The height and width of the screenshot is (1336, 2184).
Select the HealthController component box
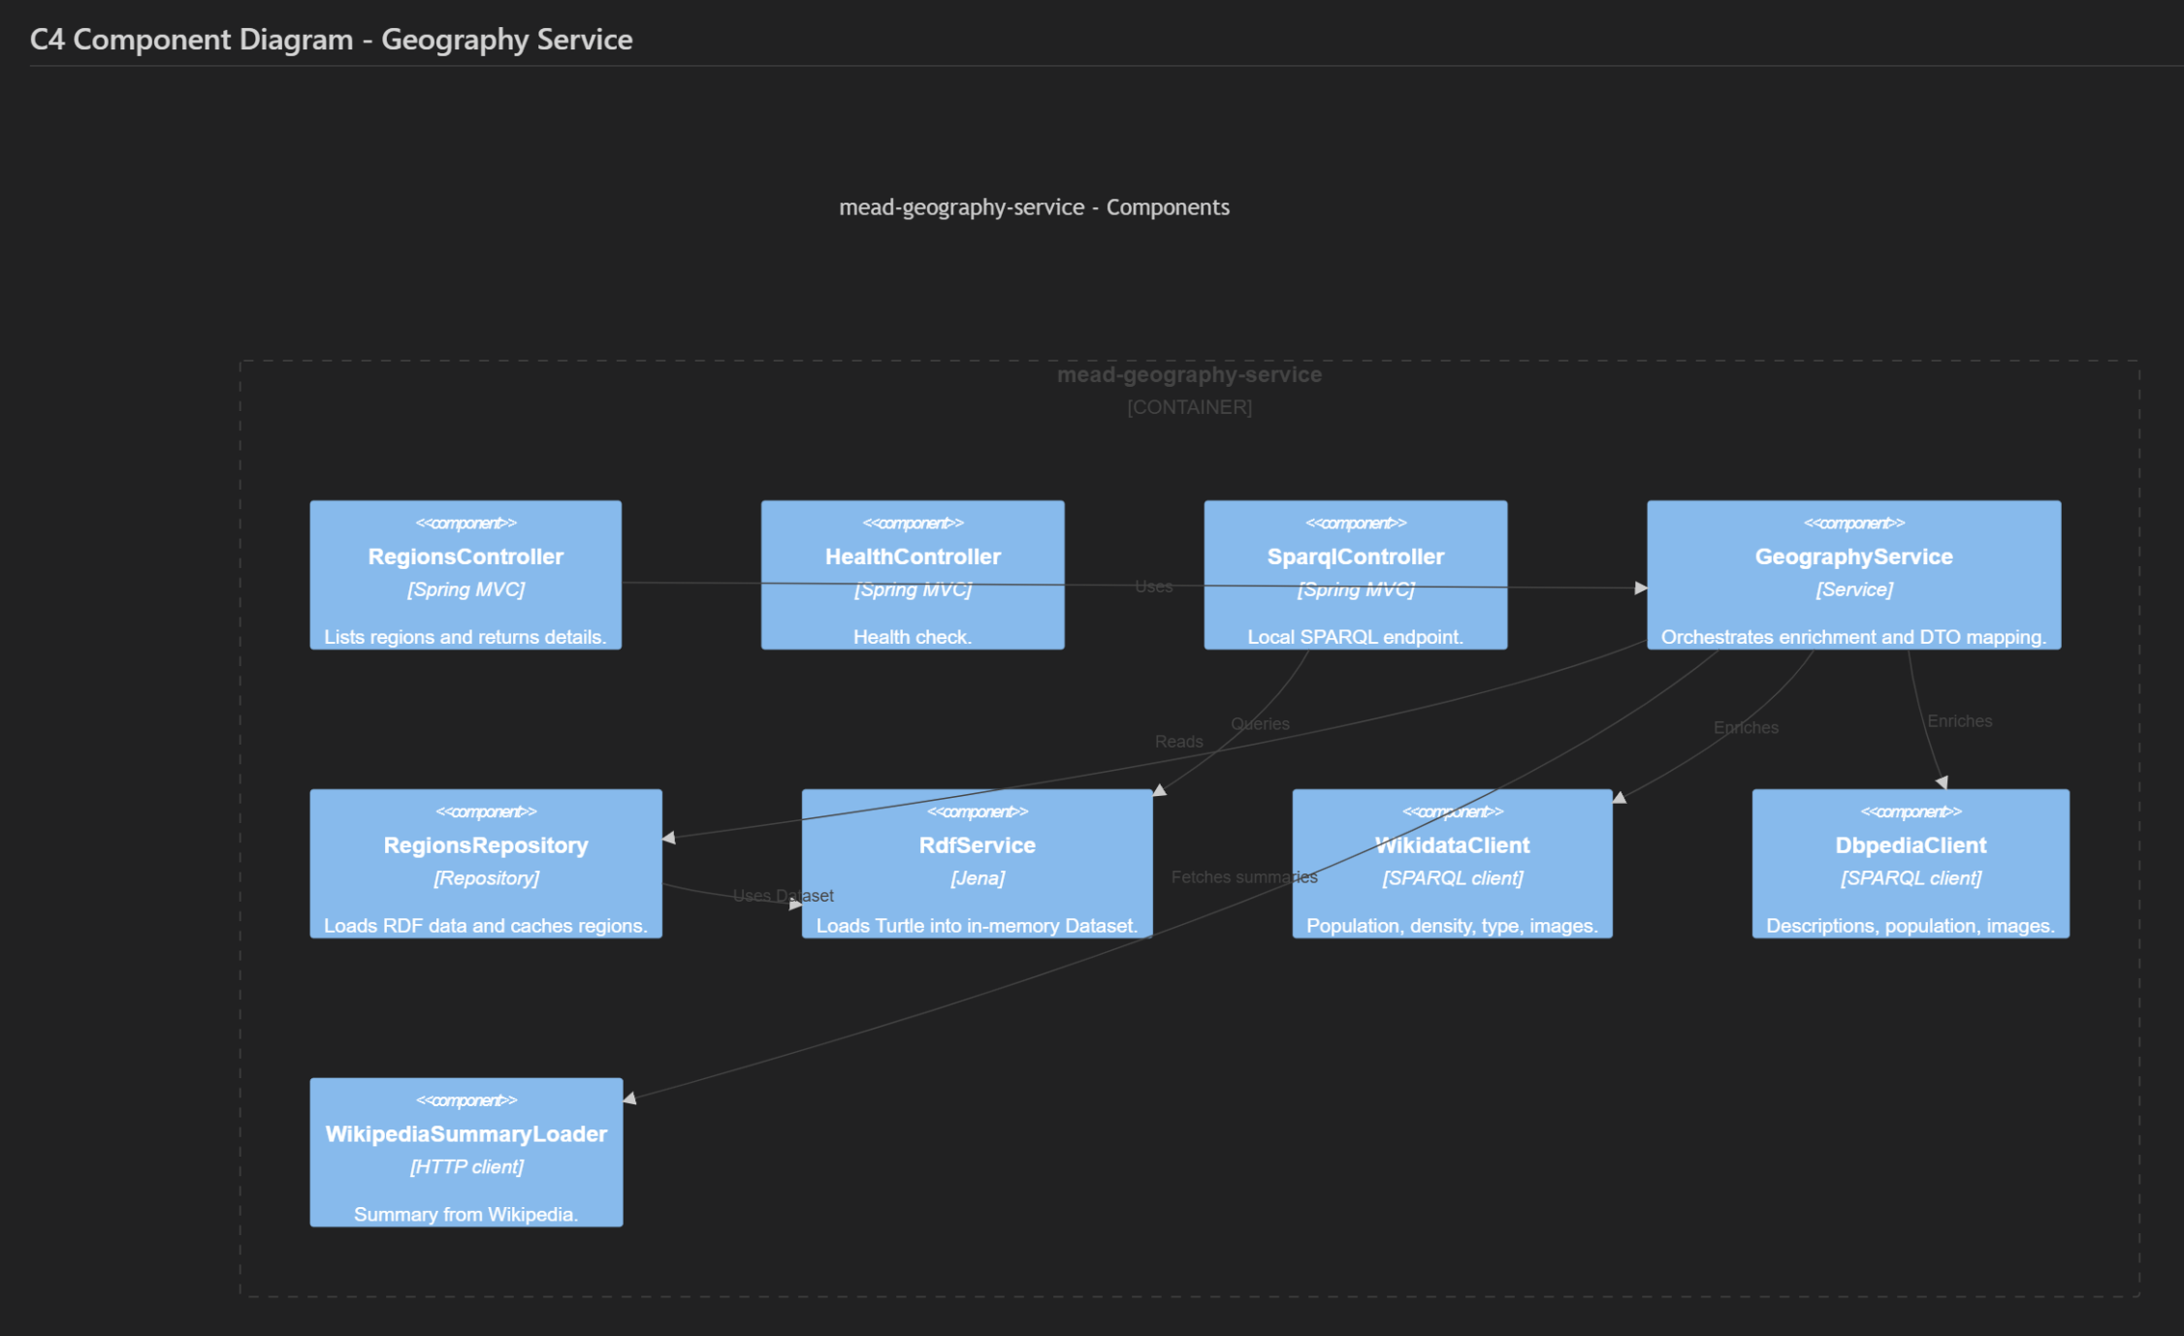913,576
